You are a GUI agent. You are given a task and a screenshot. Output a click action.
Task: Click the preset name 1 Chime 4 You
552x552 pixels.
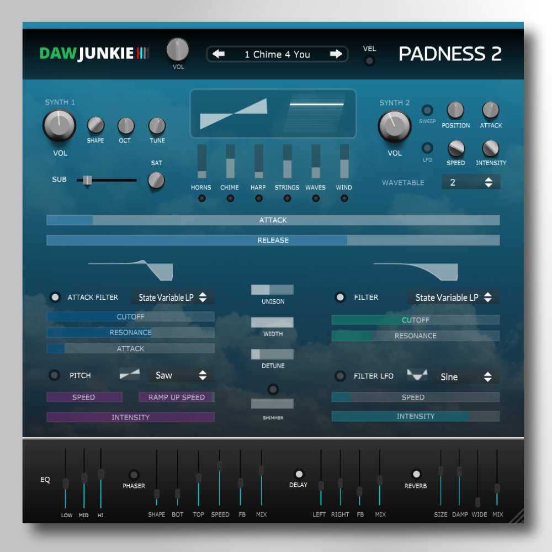pyautogui.click(x=277, y=54)
